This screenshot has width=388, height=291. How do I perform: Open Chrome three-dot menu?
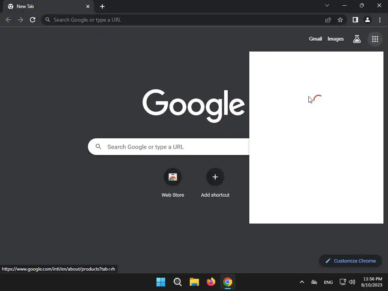[380, 20]
